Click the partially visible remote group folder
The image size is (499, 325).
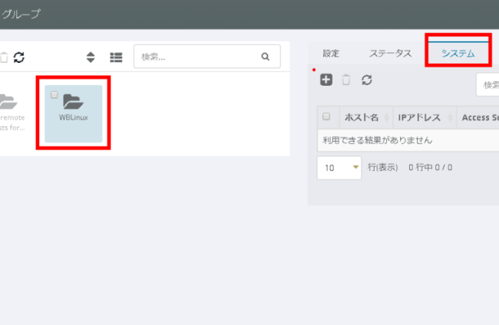coord(8,107)
